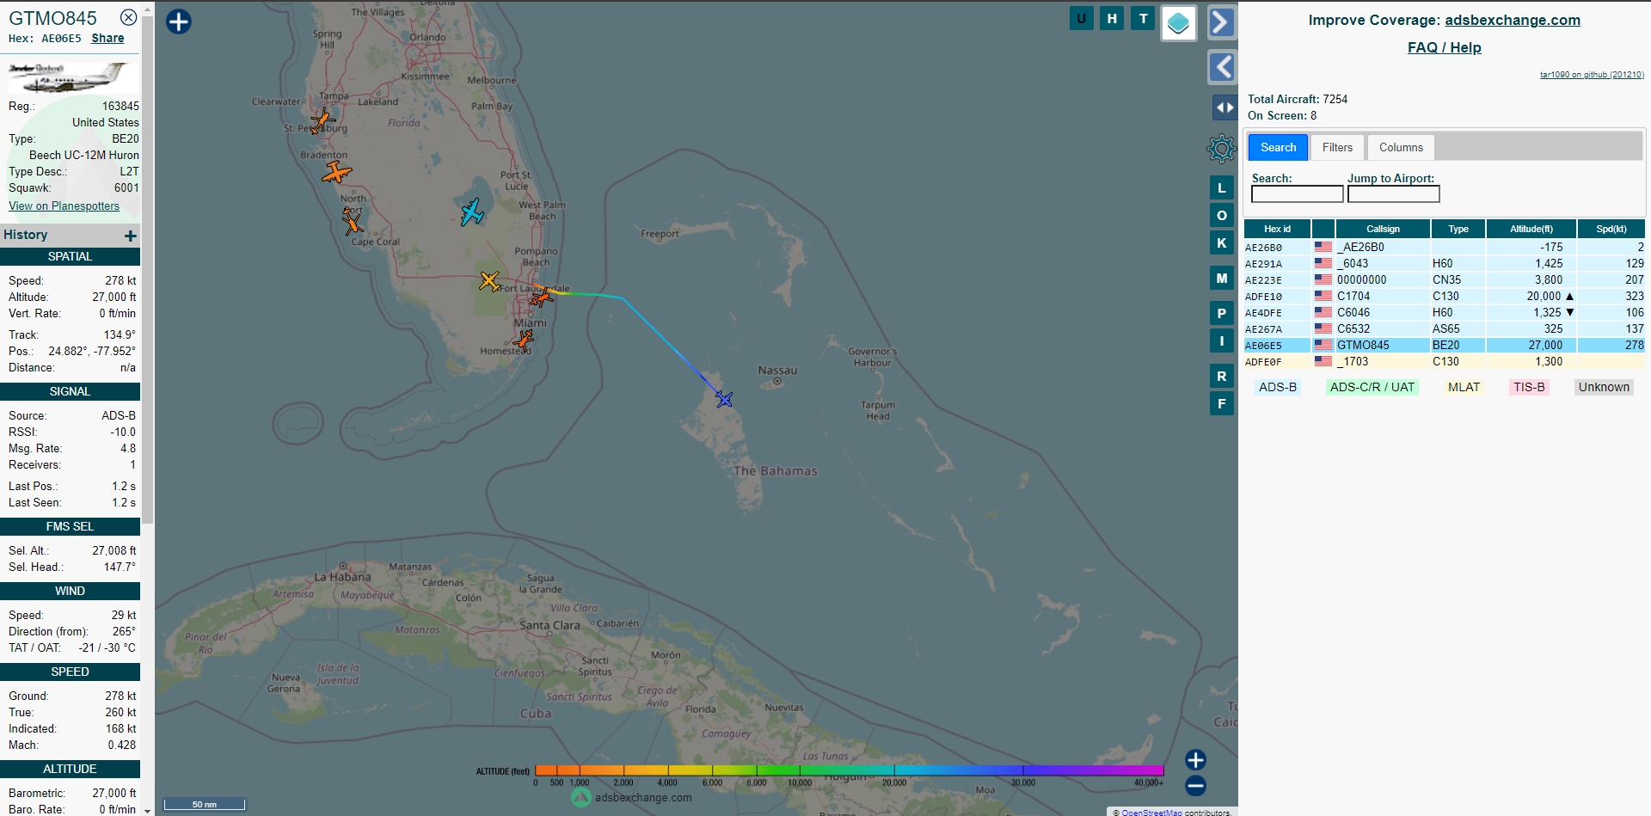Viewport: 1651px width, 816px height.
Task: Focus the Jump to Airport field
Action: click(x=1393, y=194)
